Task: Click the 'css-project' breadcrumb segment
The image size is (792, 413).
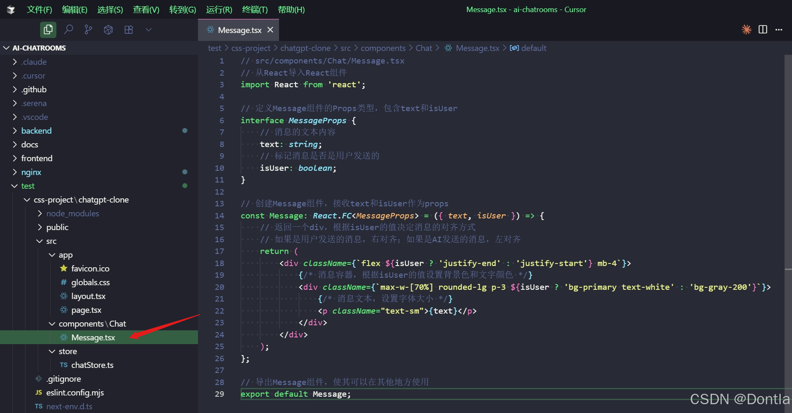Action: tap(251, 48)
